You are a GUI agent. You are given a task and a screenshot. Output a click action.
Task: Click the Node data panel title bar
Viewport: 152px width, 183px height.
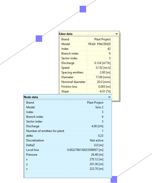pyautogui.click(x=65, y=97)
